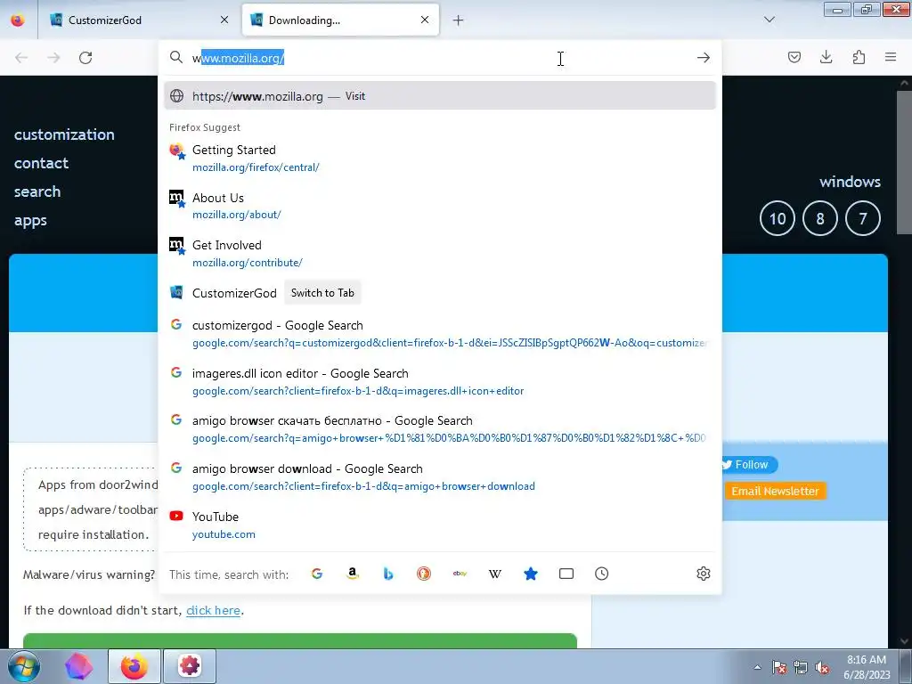Click the Firefox View icon
Image resolution: width=912 pixels, height=684 pixels.
click(x=18, y=20)
